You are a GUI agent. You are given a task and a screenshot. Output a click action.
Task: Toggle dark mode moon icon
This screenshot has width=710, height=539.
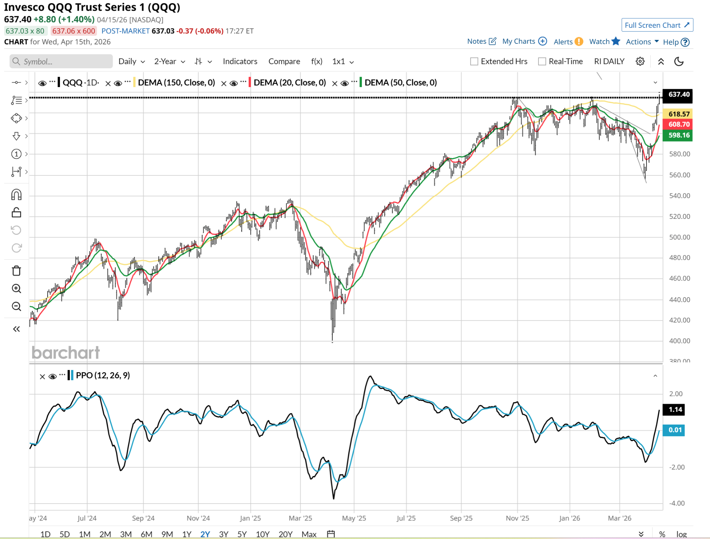[x=678, y=61]
